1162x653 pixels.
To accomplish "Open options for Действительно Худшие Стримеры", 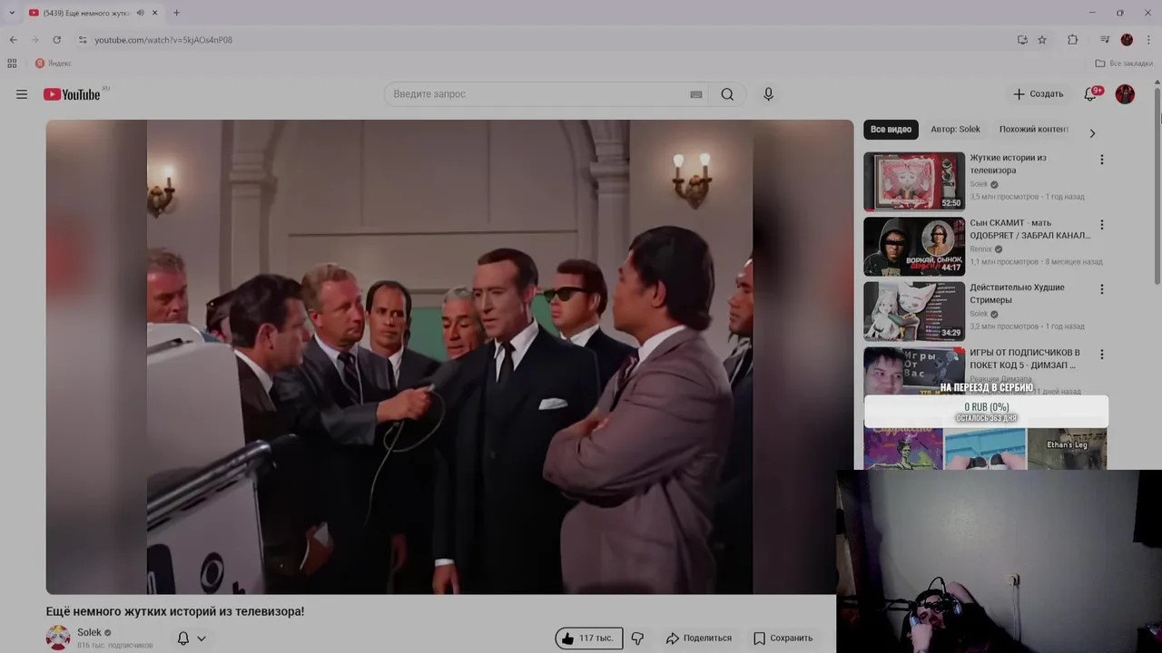I will click(x=1102, y=289).
